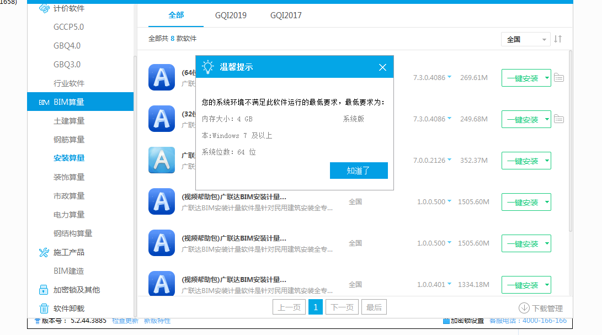602x335 pixels.
Task: Open the details icon for version 249.68M row
Action: [x=559, y=119]
